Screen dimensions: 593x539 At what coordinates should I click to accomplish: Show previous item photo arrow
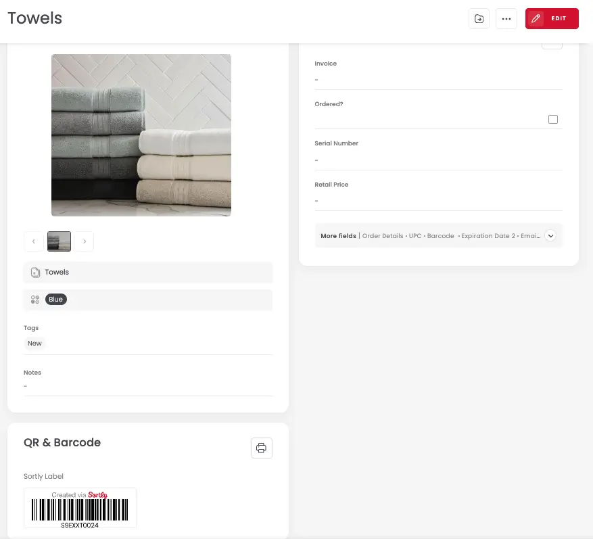pos(34,241)
